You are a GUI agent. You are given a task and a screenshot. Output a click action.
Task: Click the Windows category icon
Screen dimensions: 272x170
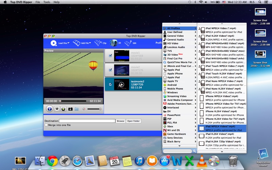point(165,92)
